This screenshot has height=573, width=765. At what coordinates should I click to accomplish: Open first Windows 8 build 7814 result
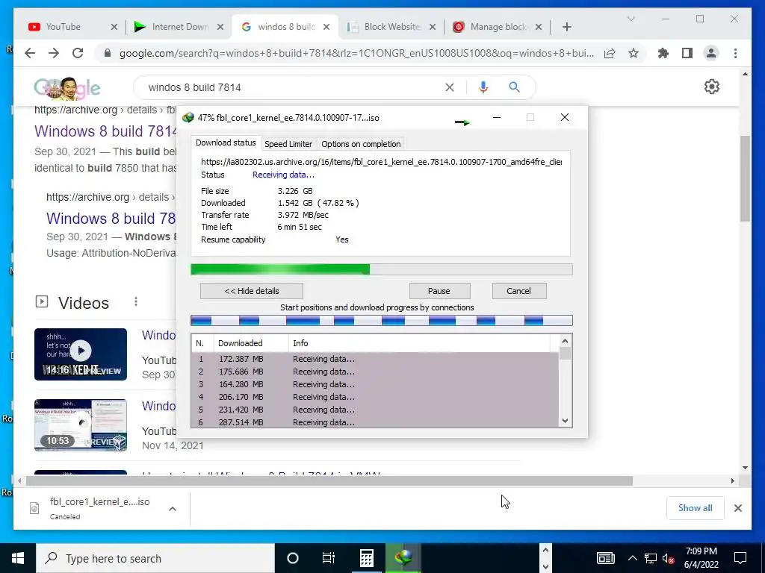105,131
